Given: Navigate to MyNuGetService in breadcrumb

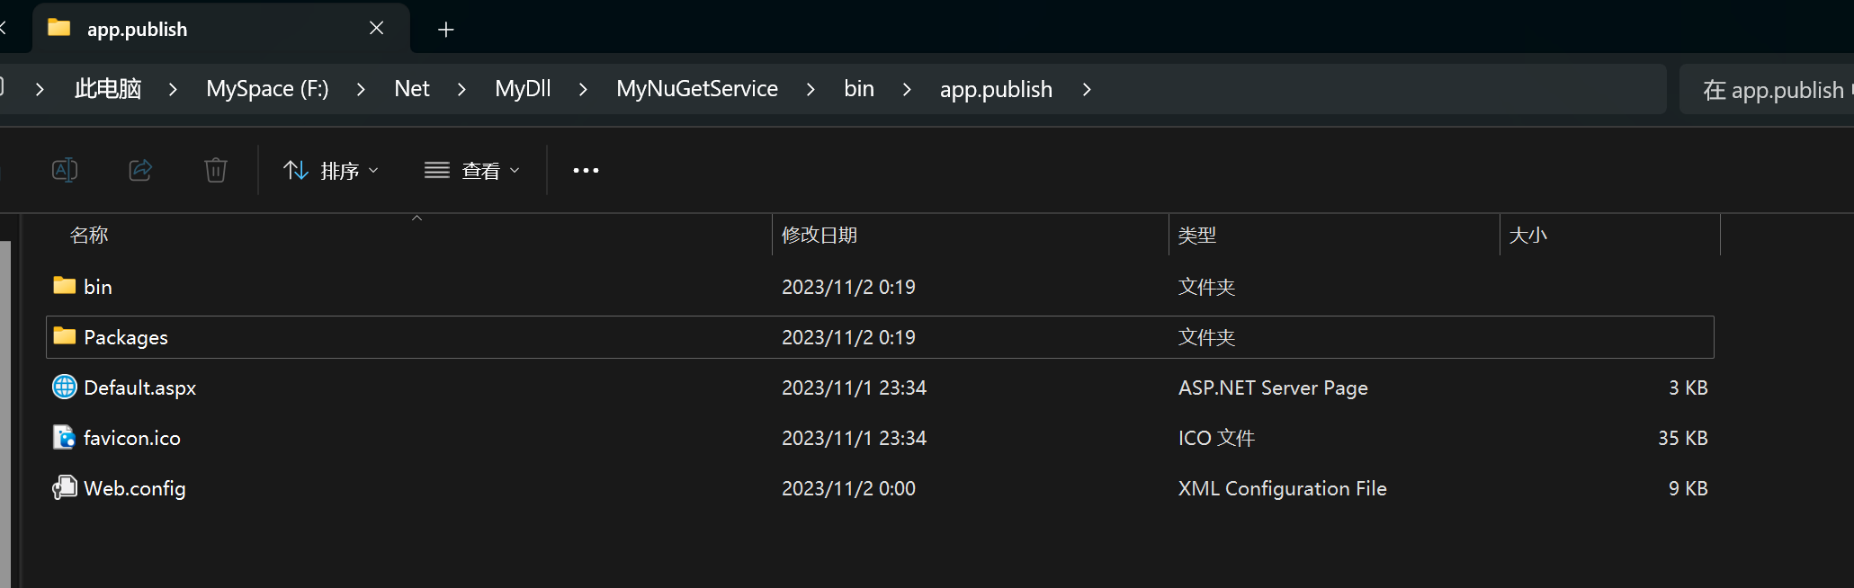Looking at the screenshot, I should click(x=697, y=89).
